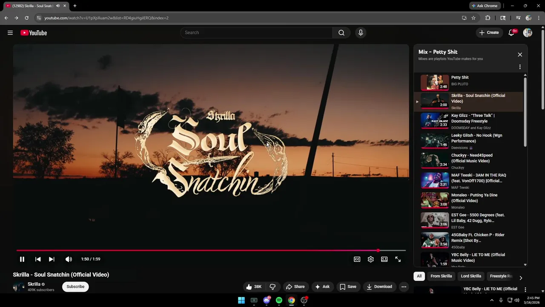Image resolution: width=545 pixels, height=307 pixels.
Task: Play Chuckyy Need4Speed music video
Action: pos(468,161)
